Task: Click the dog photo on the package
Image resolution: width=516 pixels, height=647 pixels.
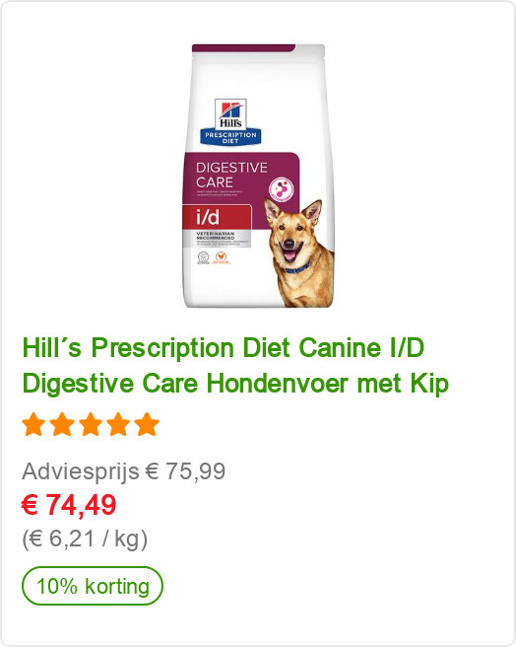Action: [x=298, y=252]
